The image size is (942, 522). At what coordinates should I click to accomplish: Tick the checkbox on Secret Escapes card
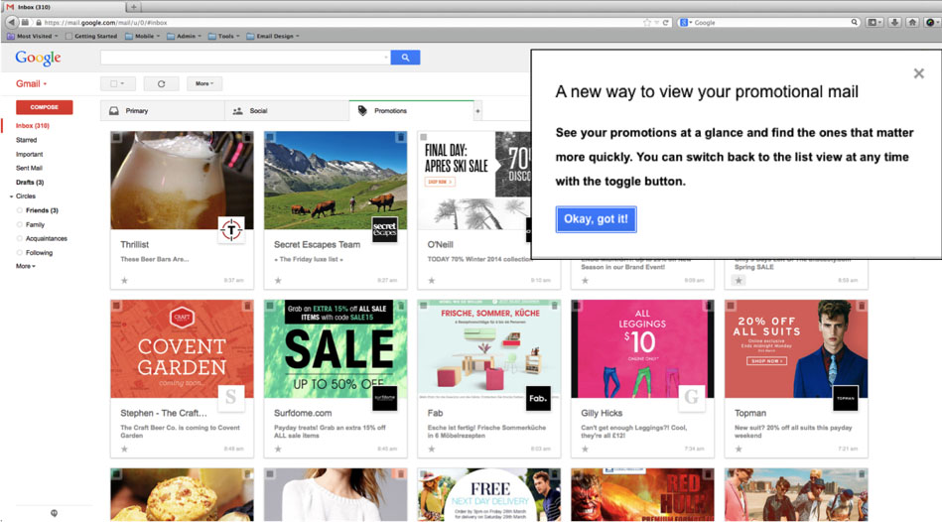pyautogui.click(x=270, y=138)
